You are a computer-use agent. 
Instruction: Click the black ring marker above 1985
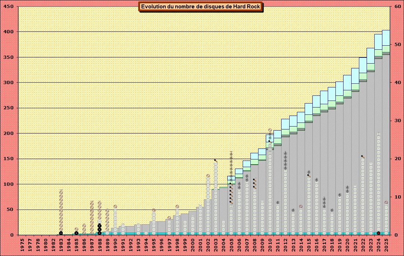click(x=76, y=233)
